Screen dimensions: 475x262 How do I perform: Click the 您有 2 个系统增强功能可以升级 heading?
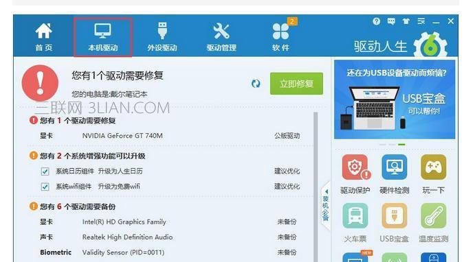(92, 156)
